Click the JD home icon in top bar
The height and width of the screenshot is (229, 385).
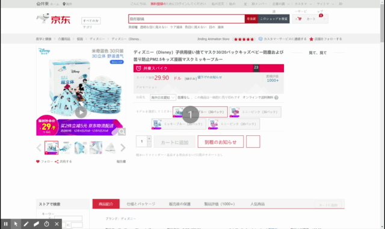(x=38, y=4)
